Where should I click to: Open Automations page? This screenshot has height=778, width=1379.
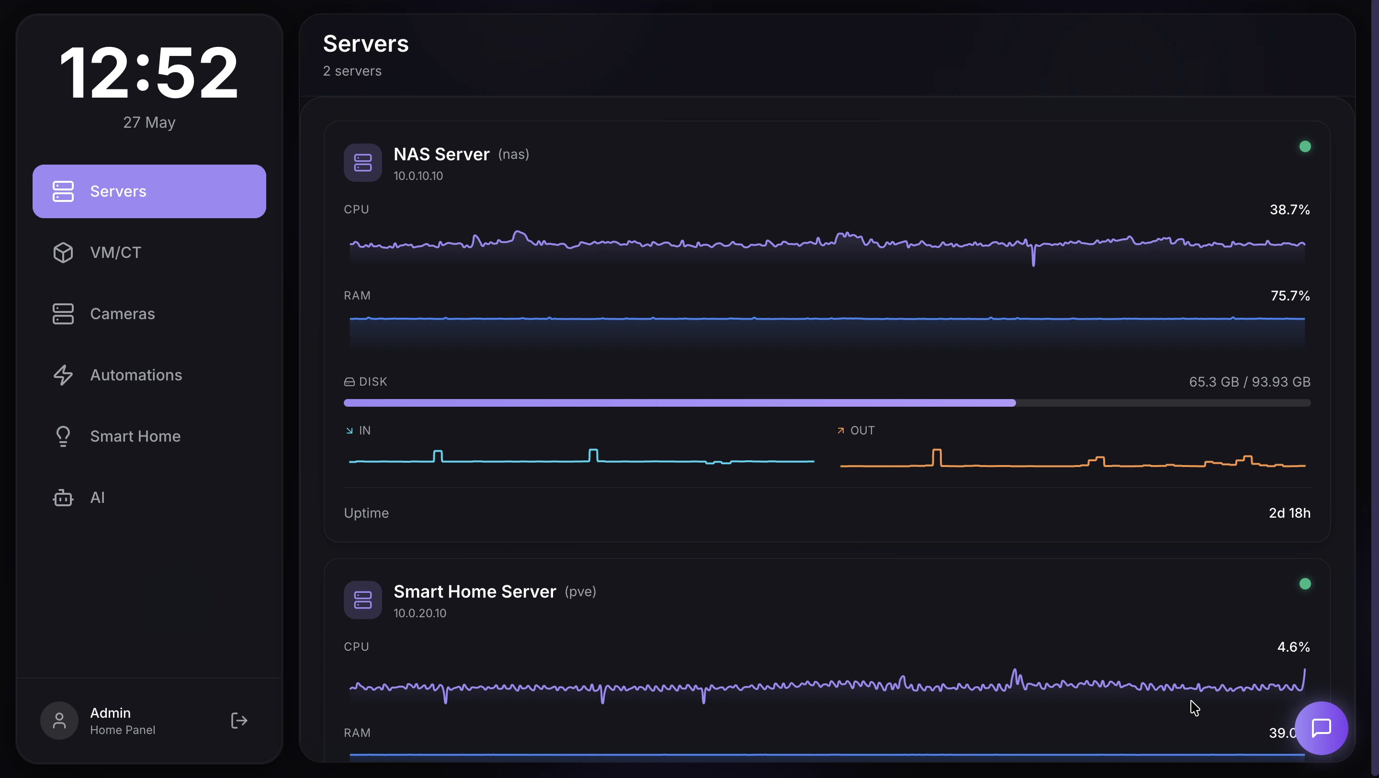pyautogui.click(x=149, y=375)
